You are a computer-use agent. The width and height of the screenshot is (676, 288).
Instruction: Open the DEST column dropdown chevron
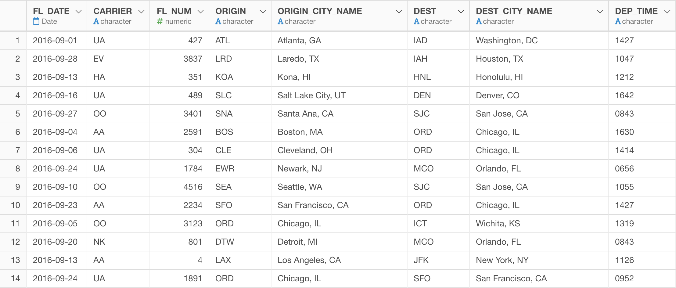tap(461, 12)
